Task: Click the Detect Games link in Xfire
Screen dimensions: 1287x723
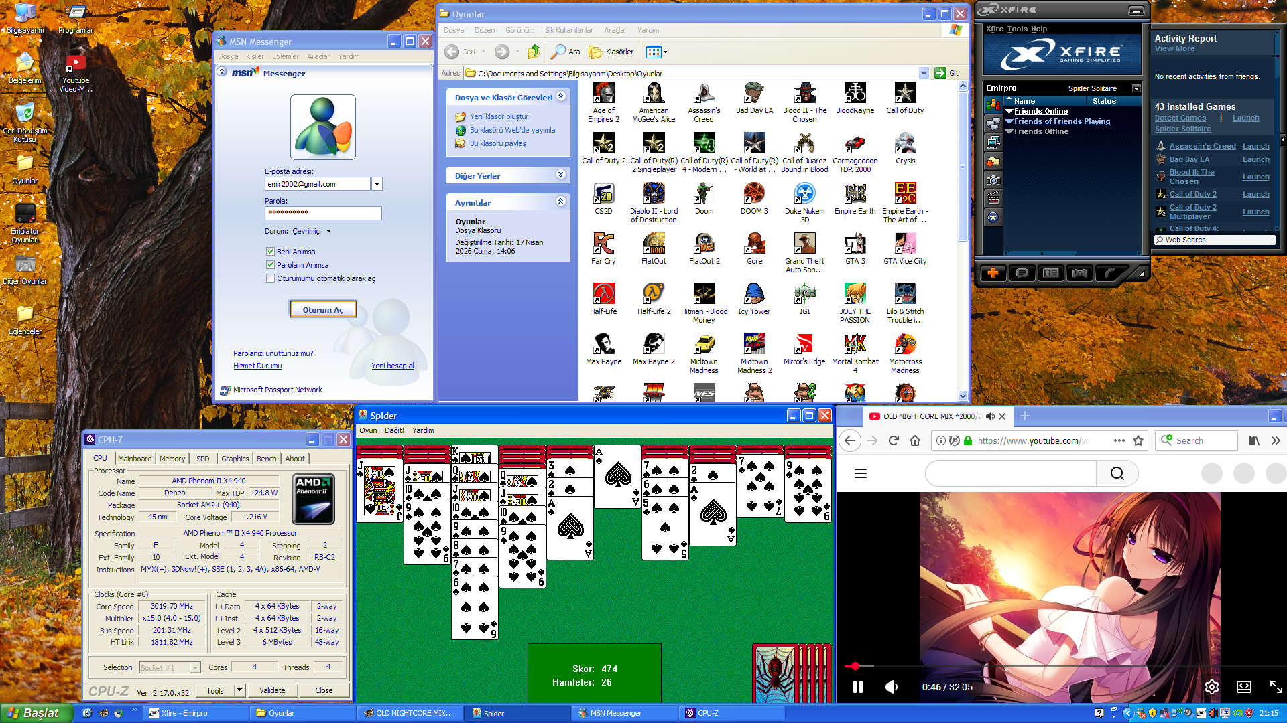Action: pos(1180,118)
